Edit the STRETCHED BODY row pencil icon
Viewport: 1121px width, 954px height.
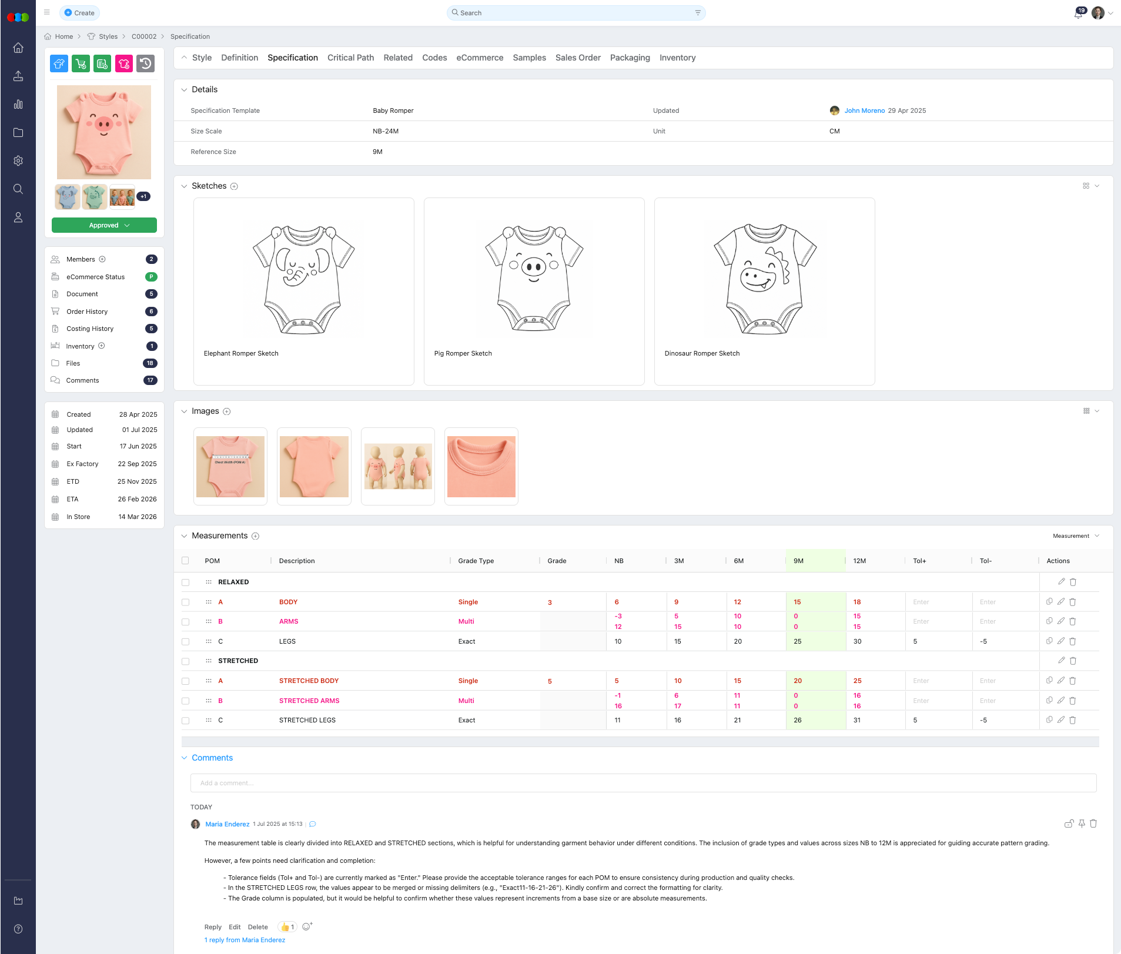[1060, 681]
